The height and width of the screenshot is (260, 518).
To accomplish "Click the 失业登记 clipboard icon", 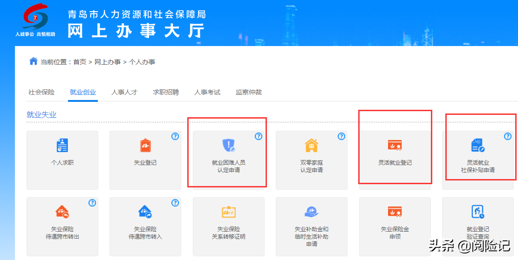I will (x=145, y=145).
